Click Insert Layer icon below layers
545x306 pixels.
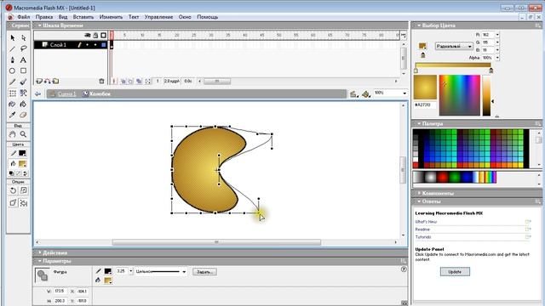coord(39,82)
